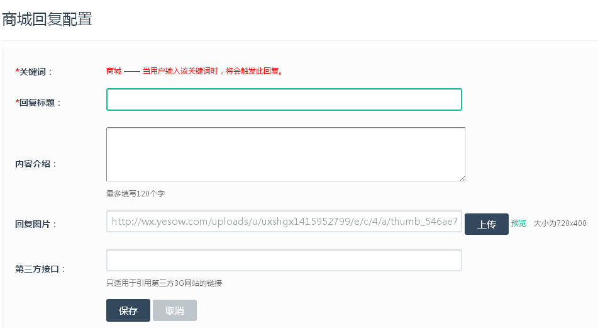Click the 第三方接口 field label
Screen dimensions: 598x328
[x=40, y=269]
